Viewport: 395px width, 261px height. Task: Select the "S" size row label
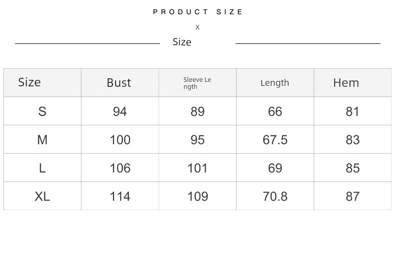(x=42, y=112)
